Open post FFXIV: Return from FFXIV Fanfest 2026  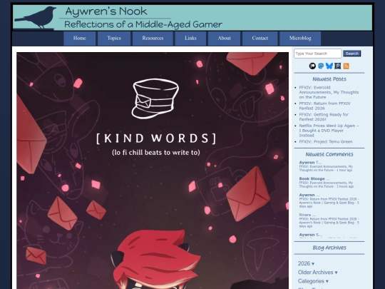click(x=324, y=106)
